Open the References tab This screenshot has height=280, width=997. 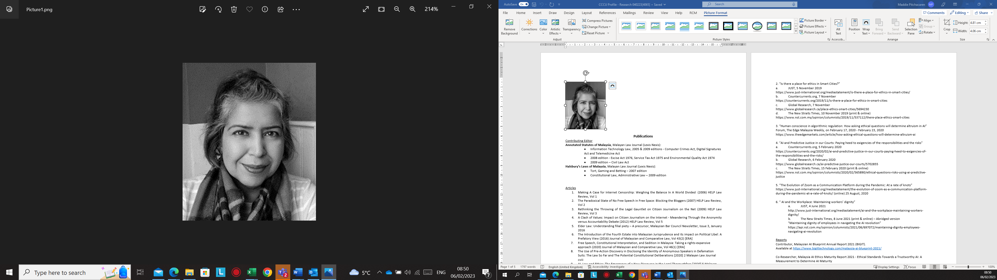pos(607,13)
